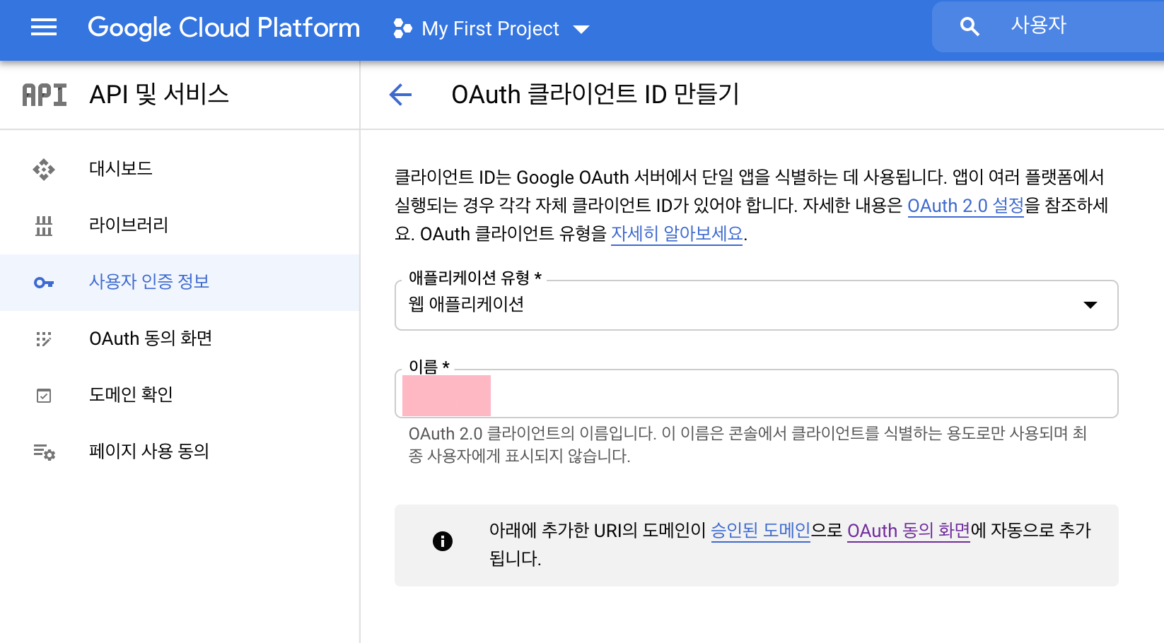The image size is (1164, 643).
Task: Go back using the left arrow
Action: point(400,94)
